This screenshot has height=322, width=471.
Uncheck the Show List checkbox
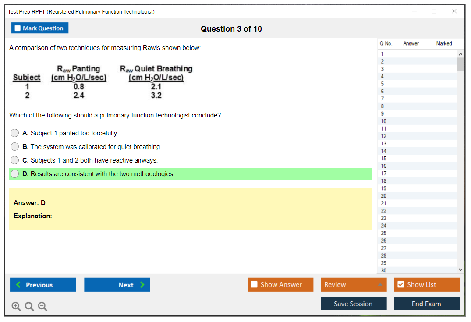tap(400, 285)
